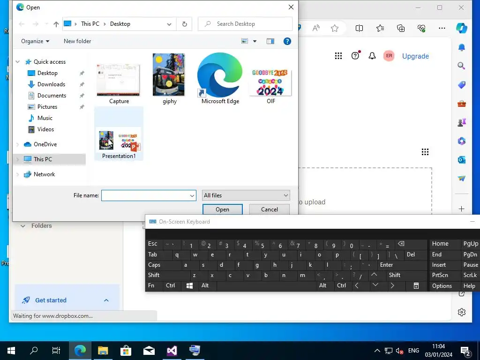Open Edge Settings and more menu
The image size is (480, 360).
coord(442,29)
